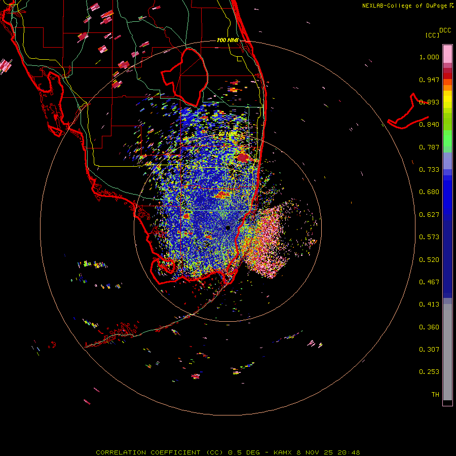Click the 0.413 color scale value
The width and height of the screenshot is (456, 456).
pyautogui.click(x=429, y=305)
